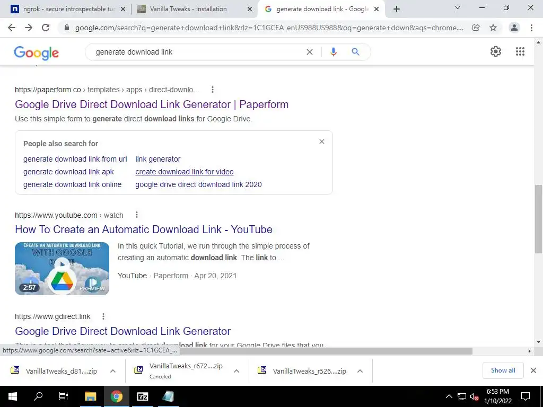
Task: Click the address bar URL
Action: coord(269,28)
